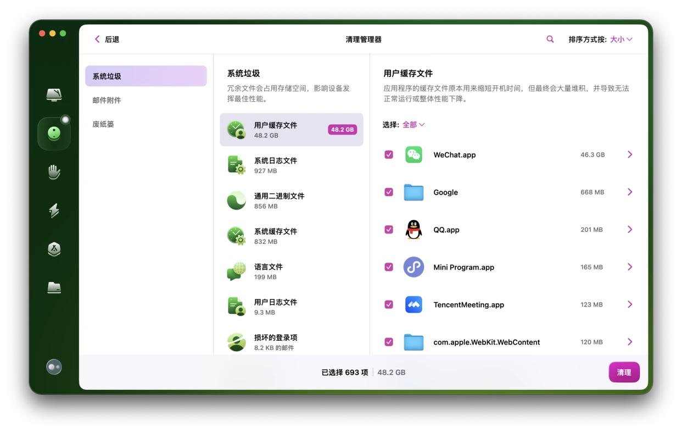Open the cleaner module in the left dock
The height and width of the screenshot is (433, 682).
tap(54, 132)
